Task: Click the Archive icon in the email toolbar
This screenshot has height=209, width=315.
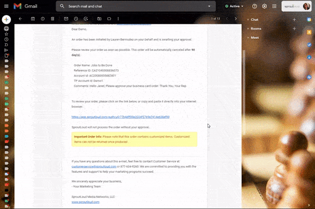Action: [33, 19]
